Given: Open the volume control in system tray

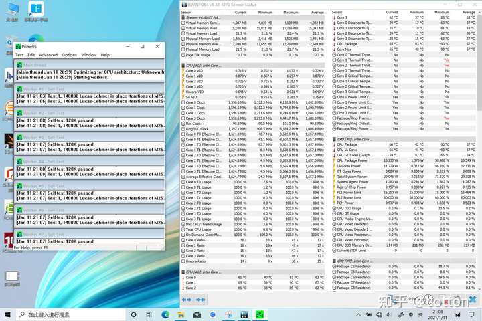Looking at the screenshot, I should coord(390,314).
